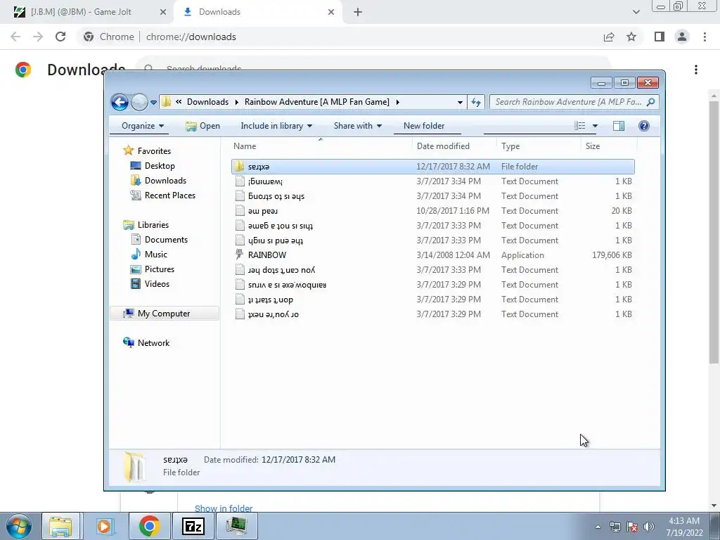
Task: Select Desktop in the navigation pane
Action: coord(153,166)
